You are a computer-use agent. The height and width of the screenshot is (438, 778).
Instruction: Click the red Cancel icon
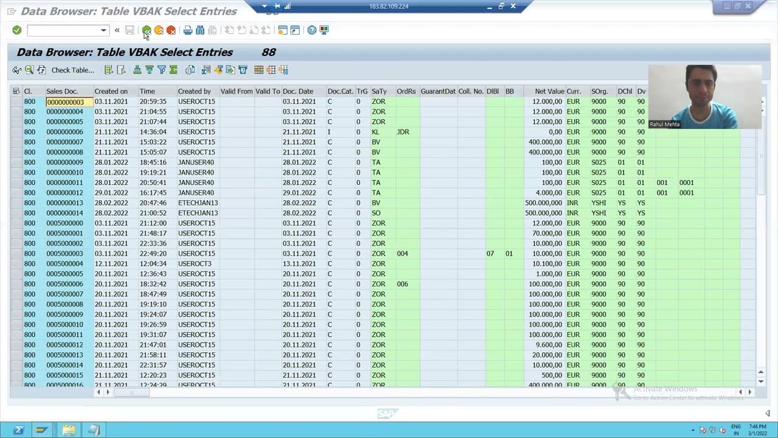171,30
